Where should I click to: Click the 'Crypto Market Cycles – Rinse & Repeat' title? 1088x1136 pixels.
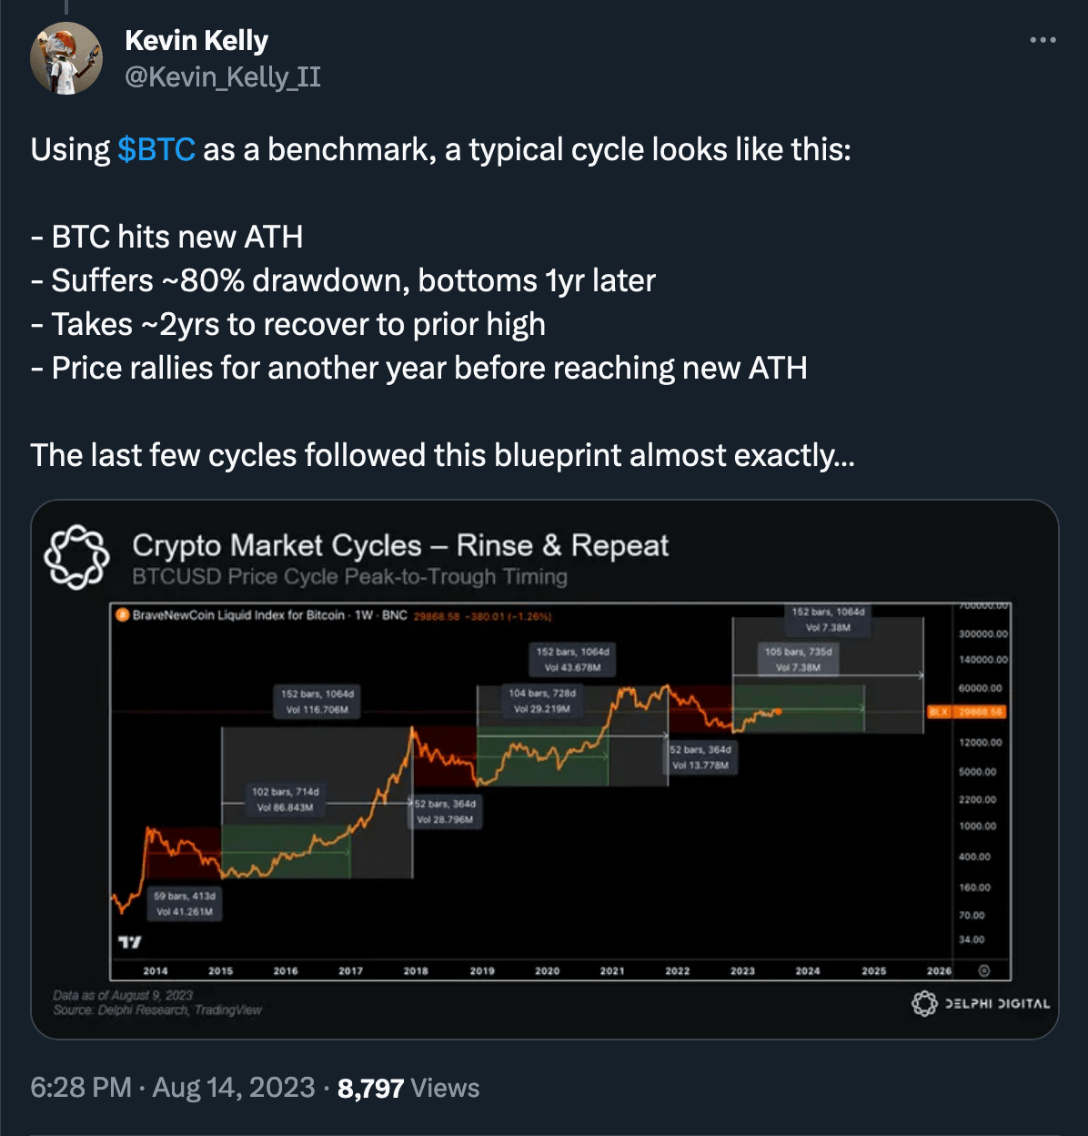[x=400, y=545]
